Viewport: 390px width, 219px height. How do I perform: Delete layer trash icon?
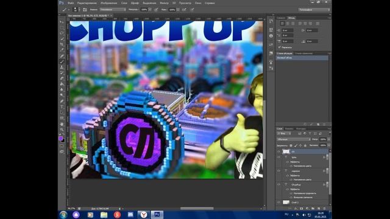[x=324, y=209]
